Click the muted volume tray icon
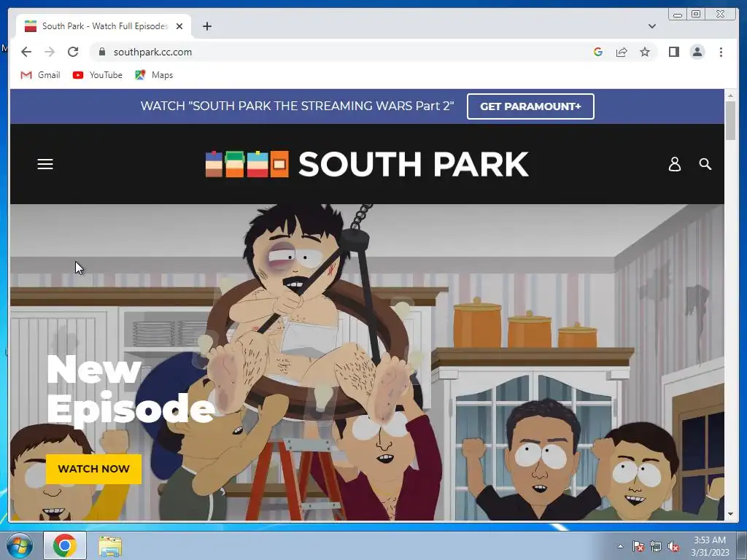 click(673, 546)
